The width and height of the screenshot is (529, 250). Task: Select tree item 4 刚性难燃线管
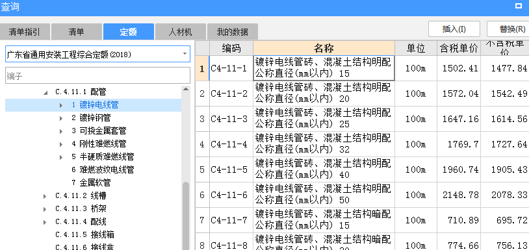[99, 144]
